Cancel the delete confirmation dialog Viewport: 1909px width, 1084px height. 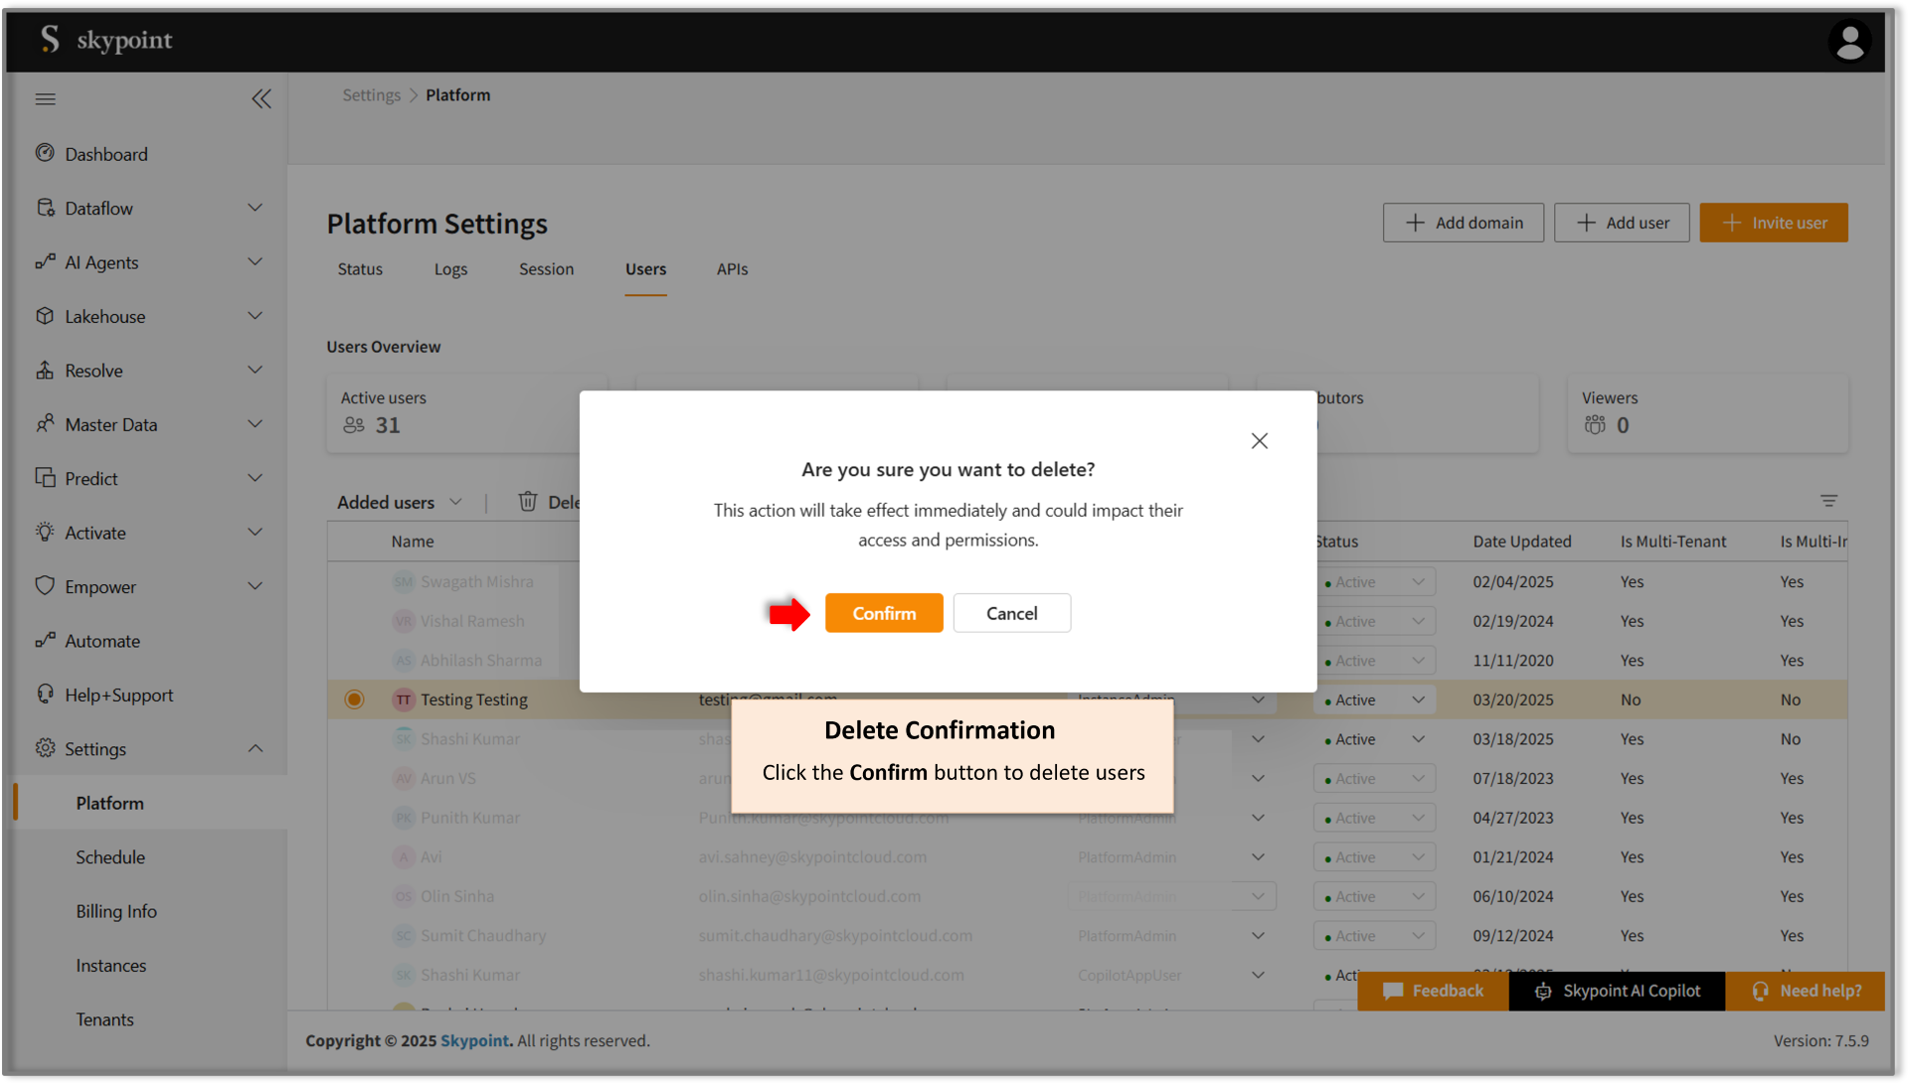(1011, 613)
